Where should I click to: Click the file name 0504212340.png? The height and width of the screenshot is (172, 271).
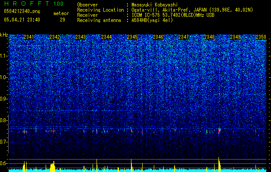pos(22,11)
